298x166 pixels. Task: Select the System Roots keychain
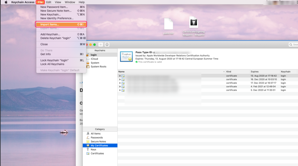coord(100,67)
